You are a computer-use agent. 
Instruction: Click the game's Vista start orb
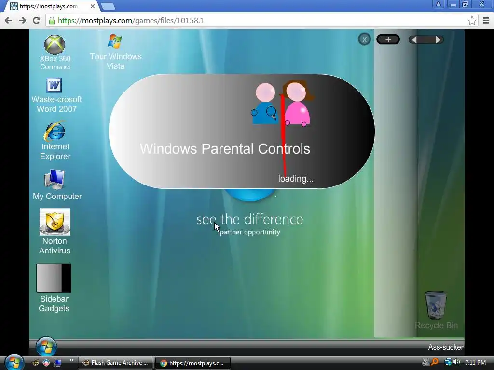(x=46, y=347)
